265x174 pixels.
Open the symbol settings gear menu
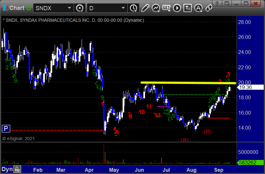point(80,8)
